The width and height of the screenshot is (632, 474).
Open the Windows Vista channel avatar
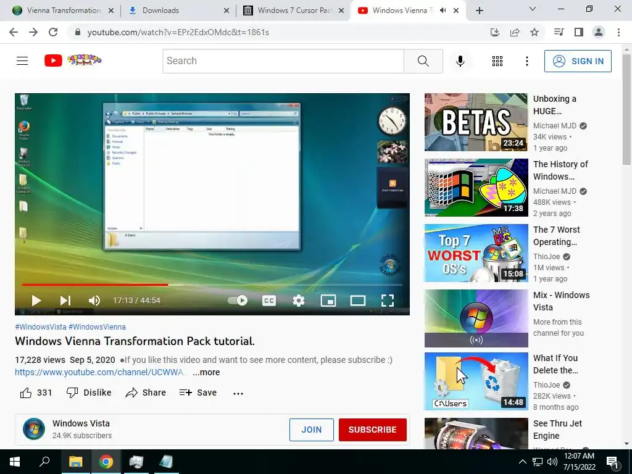[x=34, y=429]
